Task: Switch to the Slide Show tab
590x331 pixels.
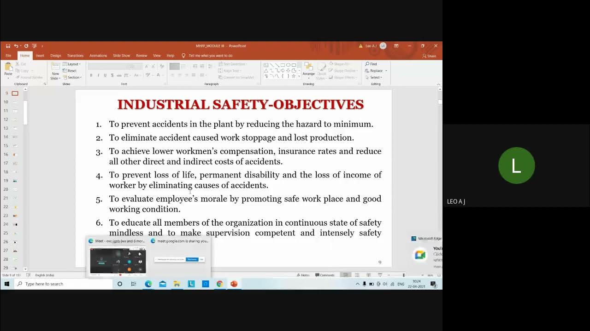Action: tap(121, 56)
